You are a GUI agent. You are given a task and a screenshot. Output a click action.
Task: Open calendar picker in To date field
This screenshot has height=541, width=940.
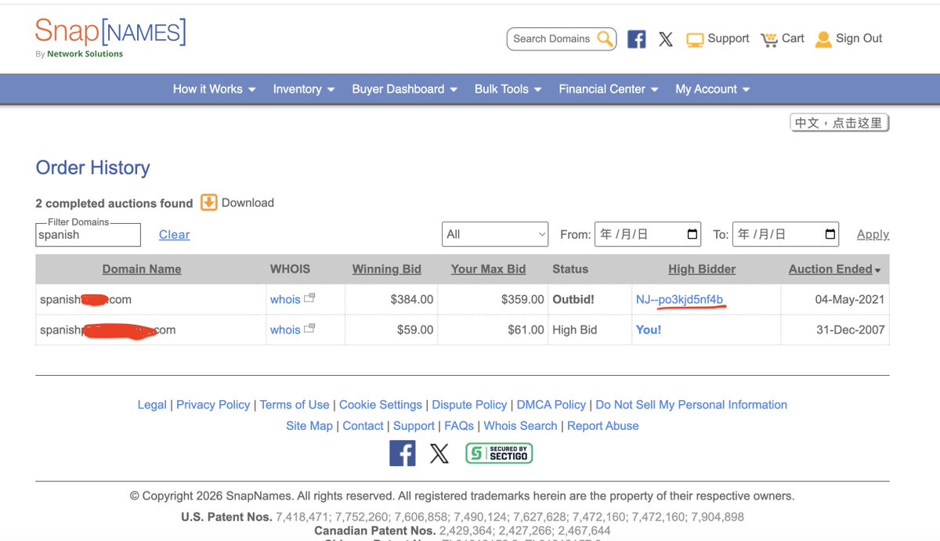tap(830, 234)
